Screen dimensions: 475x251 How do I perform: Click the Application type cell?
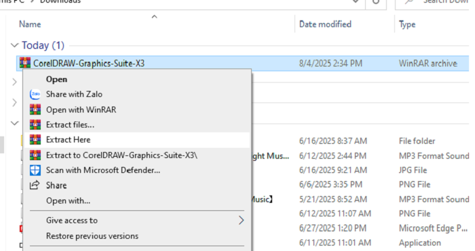(x=420, y=243)
